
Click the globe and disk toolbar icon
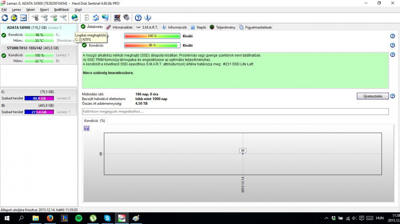click(75, 18)
